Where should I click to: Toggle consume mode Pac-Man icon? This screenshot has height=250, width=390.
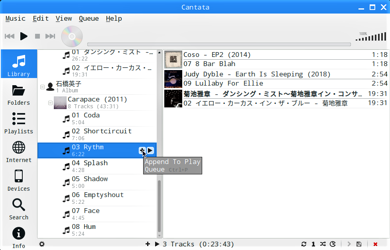(x=333, y=244)
